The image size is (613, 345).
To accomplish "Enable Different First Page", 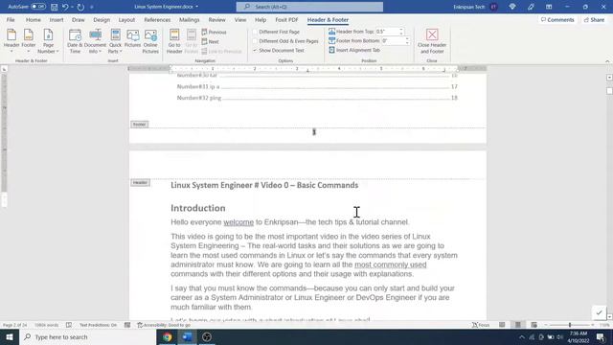I will click(x=276, y=32).
